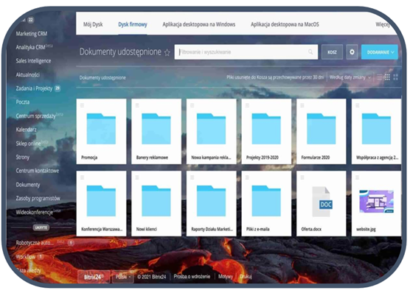This screenshot has width=410, height=293.
Task: Open the Projekty 2019-2020 folder icon
Action: pos(266,129)
